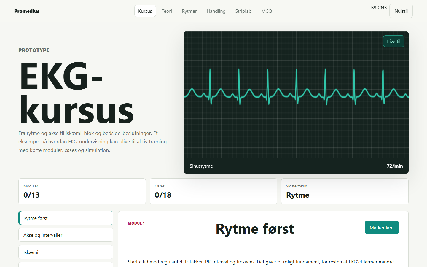
Task: Click the B9 CNS button
Action: (379, 11)
